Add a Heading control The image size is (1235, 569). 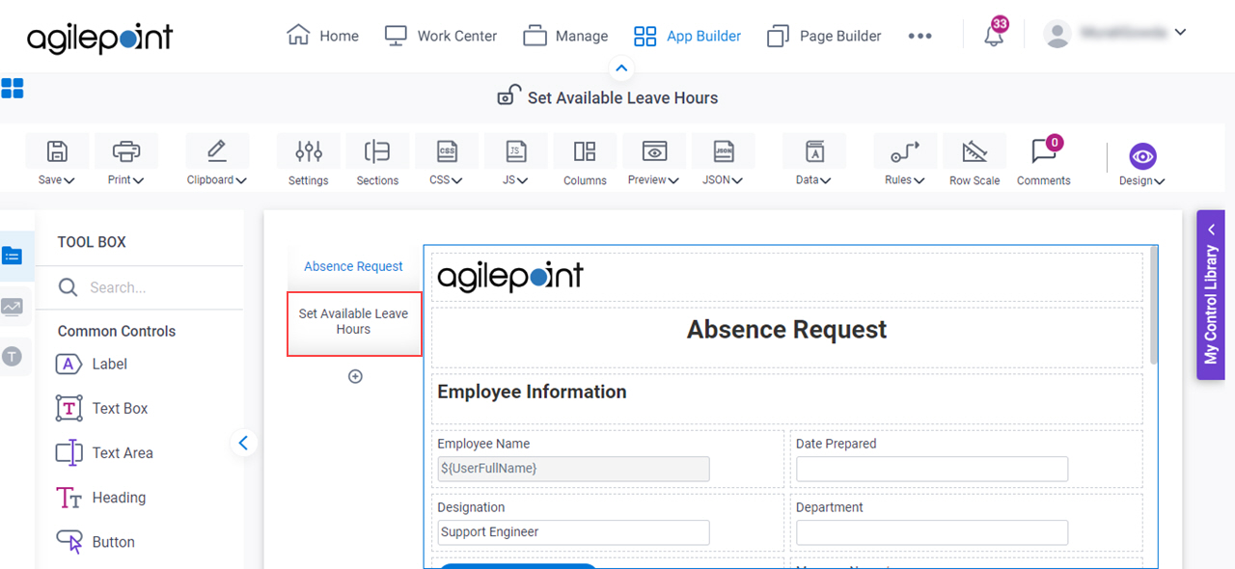tap(101, 498)
